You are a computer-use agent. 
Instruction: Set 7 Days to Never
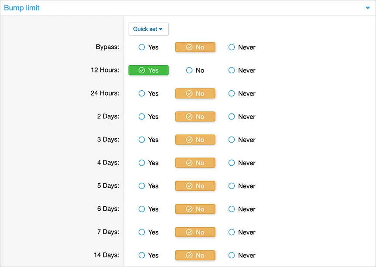pyautogui.click(x=232, y=232)
